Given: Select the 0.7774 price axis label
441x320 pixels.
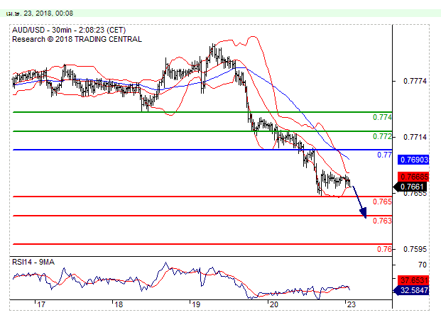Looking at the screenshot, I should click(x=415, y=81).
